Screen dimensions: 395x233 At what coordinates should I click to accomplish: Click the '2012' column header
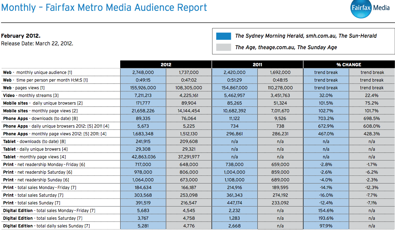(166, 65)
